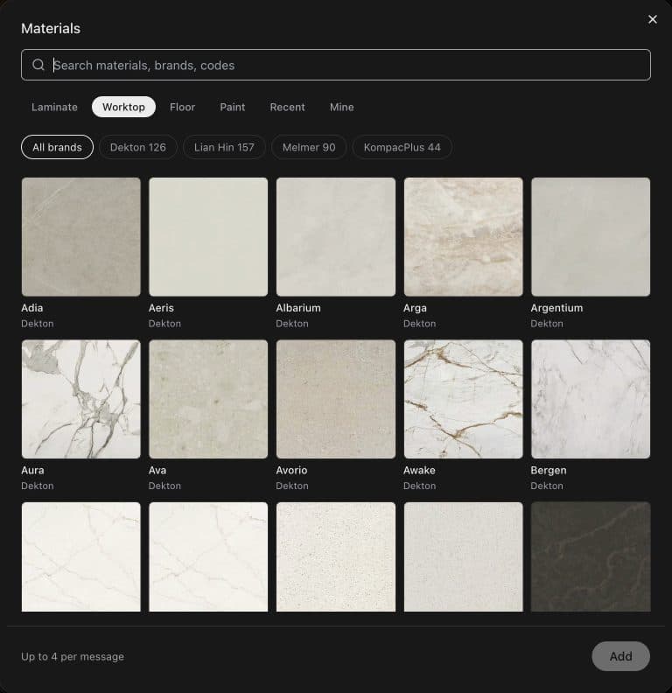Click the Ava name label

(x=157, y=470)
